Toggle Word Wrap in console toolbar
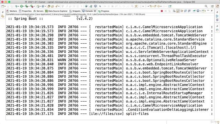 point(182,11)
